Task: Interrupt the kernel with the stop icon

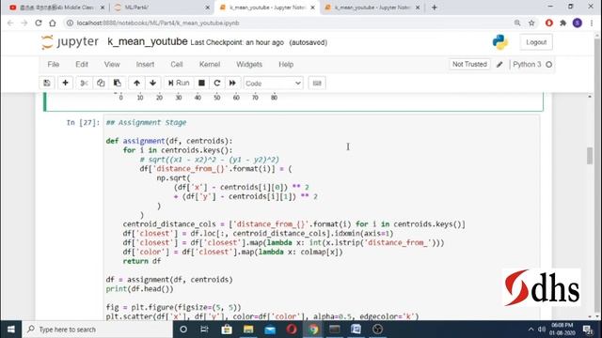Action: pos(201,84)
